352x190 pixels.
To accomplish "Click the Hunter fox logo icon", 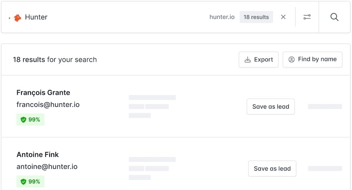I will click(x=17, y=18).
